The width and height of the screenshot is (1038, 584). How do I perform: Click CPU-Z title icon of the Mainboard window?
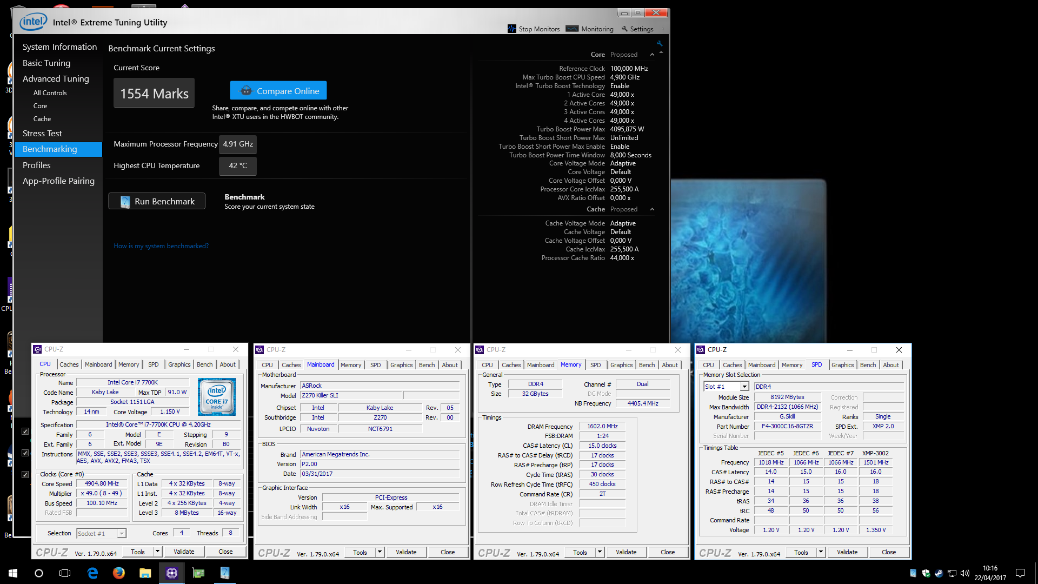[x=259, y=350]
